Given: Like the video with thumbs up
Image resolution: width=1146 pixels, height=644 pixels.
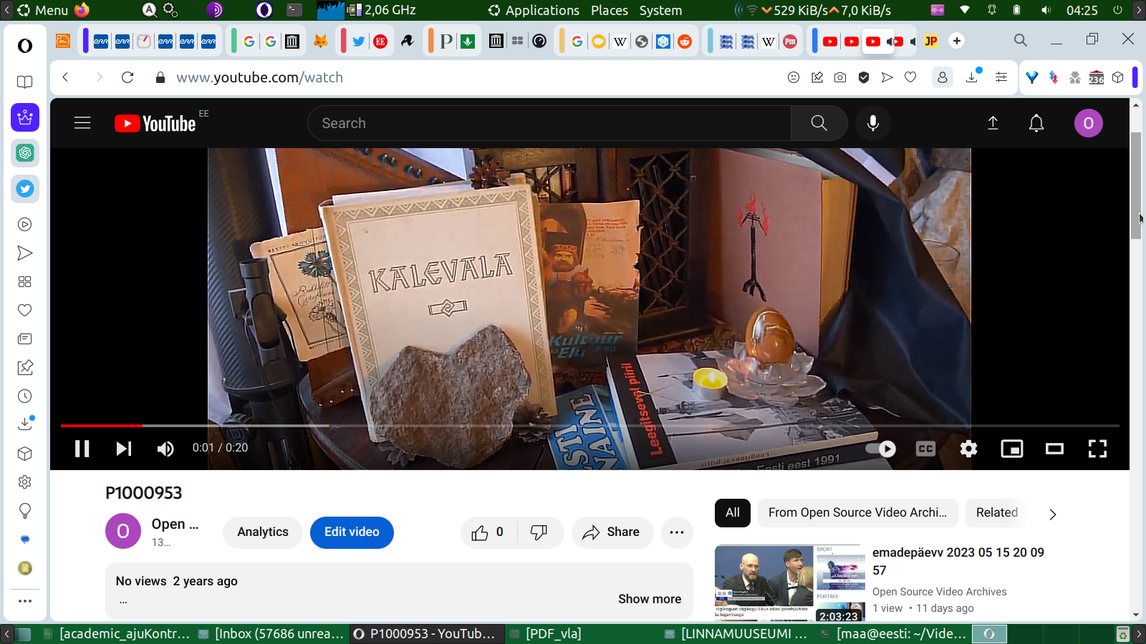Looking at the screenshot, I should click(x=488, y=532).
